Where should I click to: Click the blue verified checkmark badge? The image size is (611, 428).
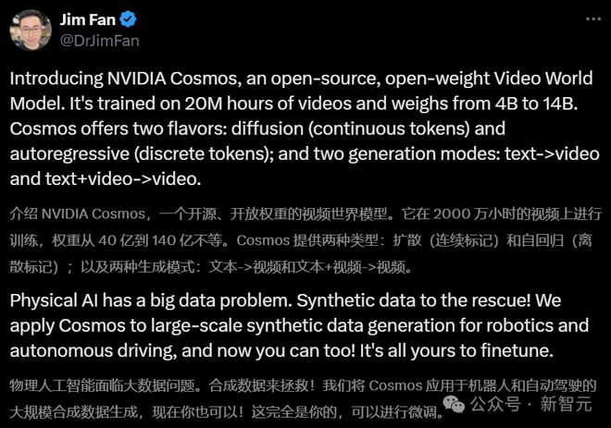coord(128,19)
